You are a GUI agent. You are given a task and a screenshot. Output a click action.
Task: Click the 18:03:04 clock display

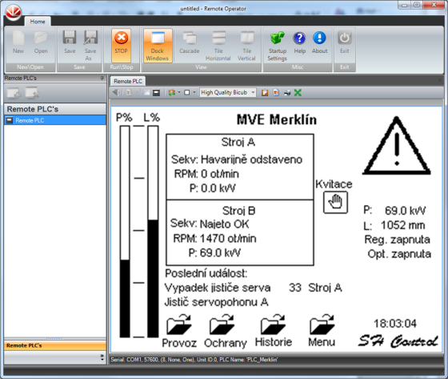pyautogui.click(x=395, y=324)
